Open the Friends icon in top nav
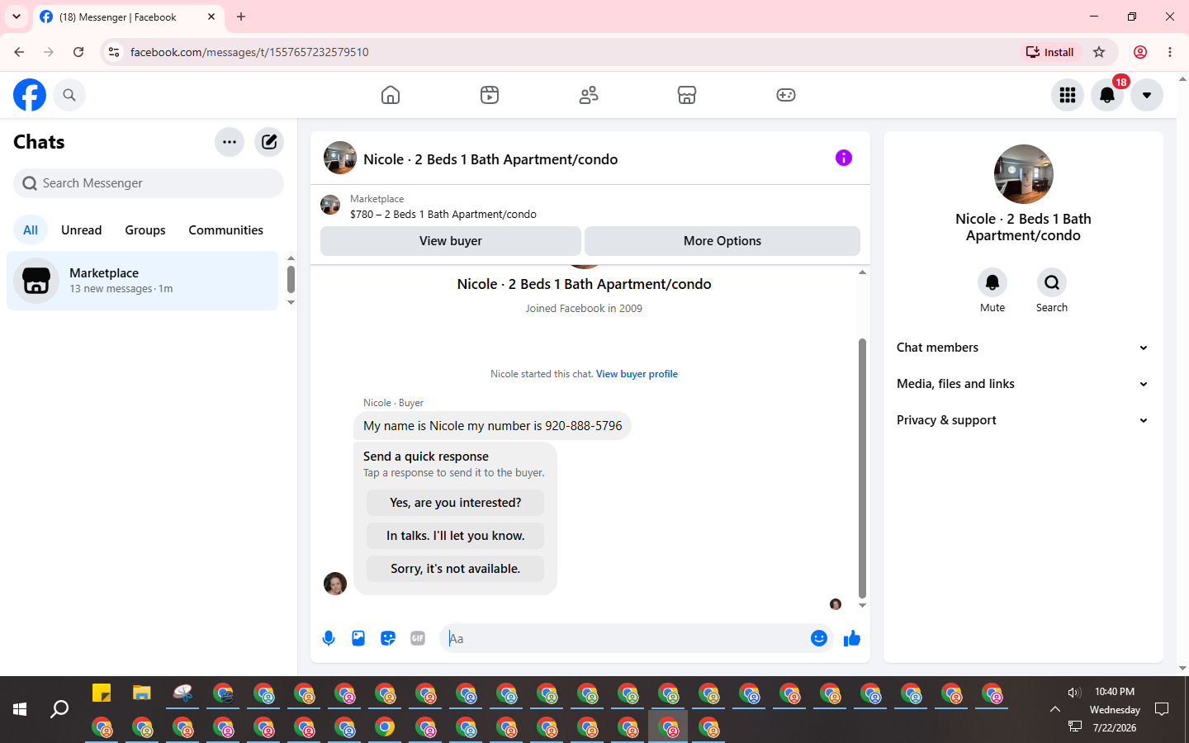The width and height of the screenshot is (1189, 743). [589, 95]
